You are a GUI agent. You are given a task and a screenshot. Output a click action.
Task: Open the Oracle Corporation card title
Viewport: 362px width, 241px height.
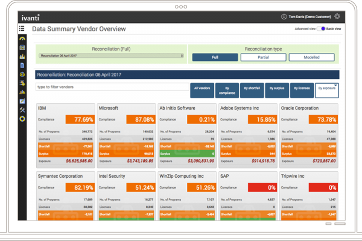point(300,108)
